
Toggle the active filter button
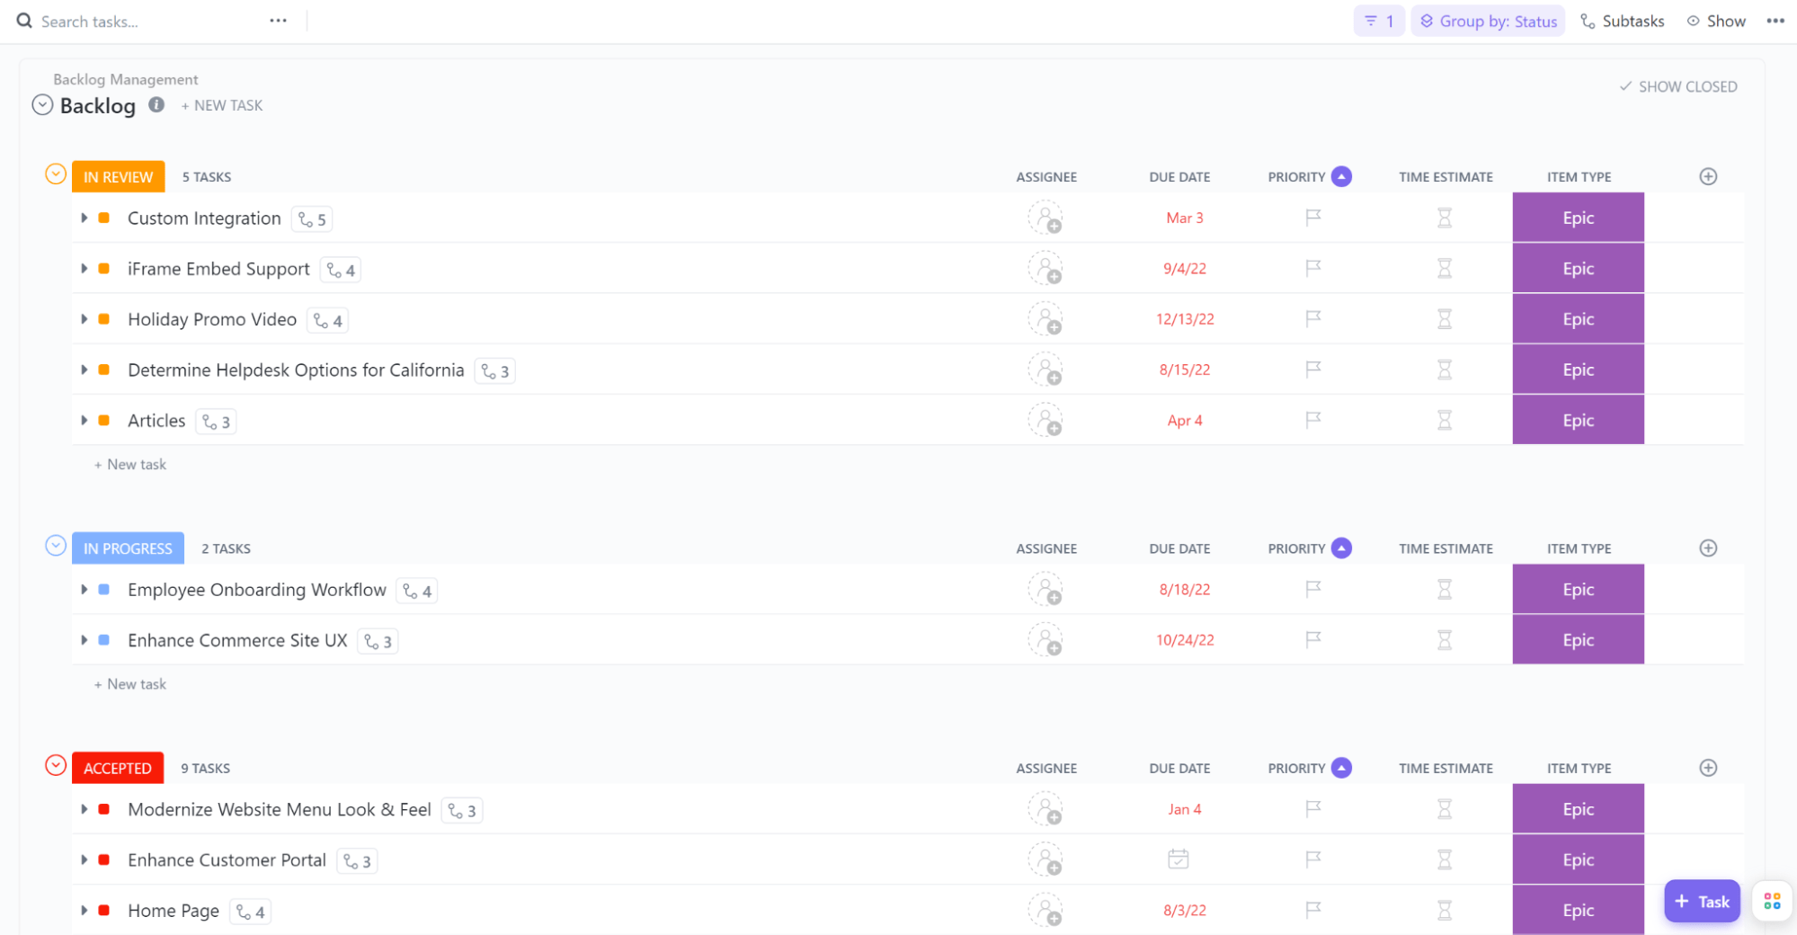click(1378, 22)
